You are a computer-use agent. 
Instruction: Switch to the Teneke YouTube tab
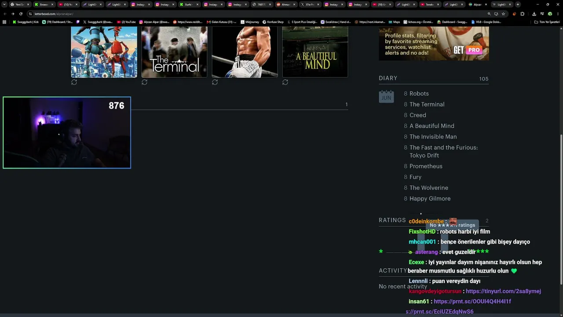(x=430, y=4)
